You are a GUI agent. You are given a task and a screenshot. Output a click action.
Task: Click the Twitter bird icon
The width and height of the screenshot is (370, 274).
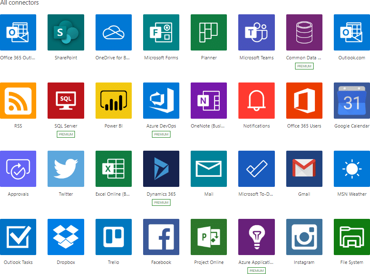pos(66,169)
